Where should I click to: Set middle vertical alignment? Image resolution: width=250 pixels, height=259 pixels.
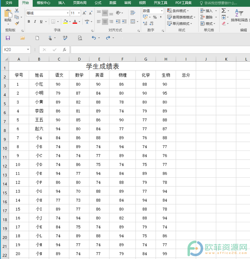pos(105,13)
